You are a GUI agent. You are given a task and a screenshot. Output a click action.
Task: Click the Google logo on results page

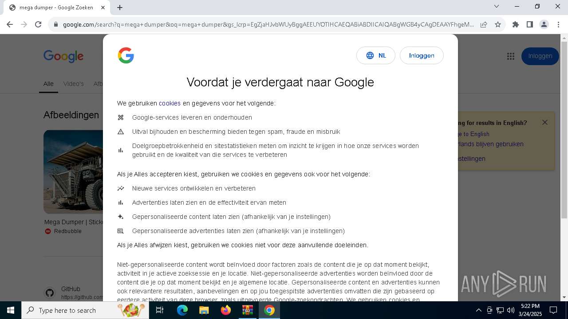point(63,56)
